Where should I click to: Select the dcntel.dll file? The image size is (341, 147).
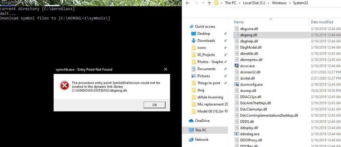[x=248, y=78]
